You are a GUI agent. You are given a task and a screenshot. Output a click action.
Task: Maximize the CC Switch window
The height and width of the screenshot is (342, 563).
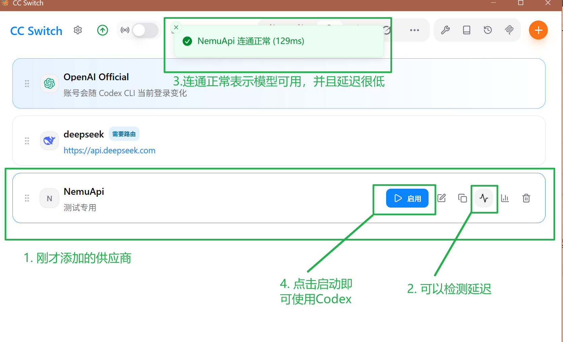point(521,3)
